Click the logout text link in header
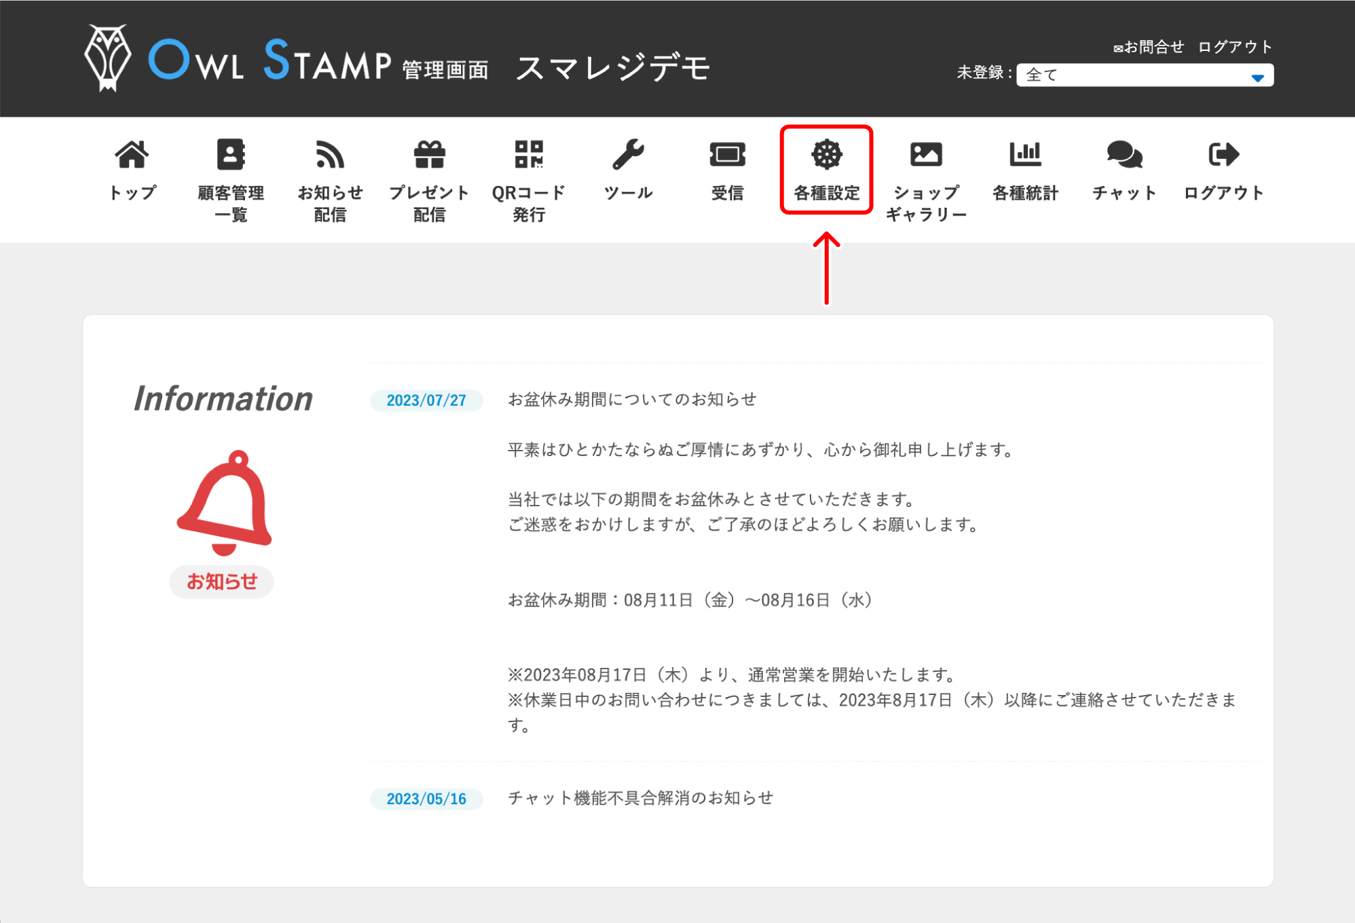 (1235, 47)
